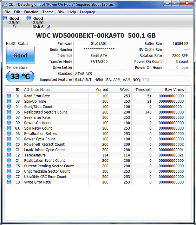The height and width of the screenshot is (225, 196).
Task: Click the blue Good health status button
Action: pos(20,56)
